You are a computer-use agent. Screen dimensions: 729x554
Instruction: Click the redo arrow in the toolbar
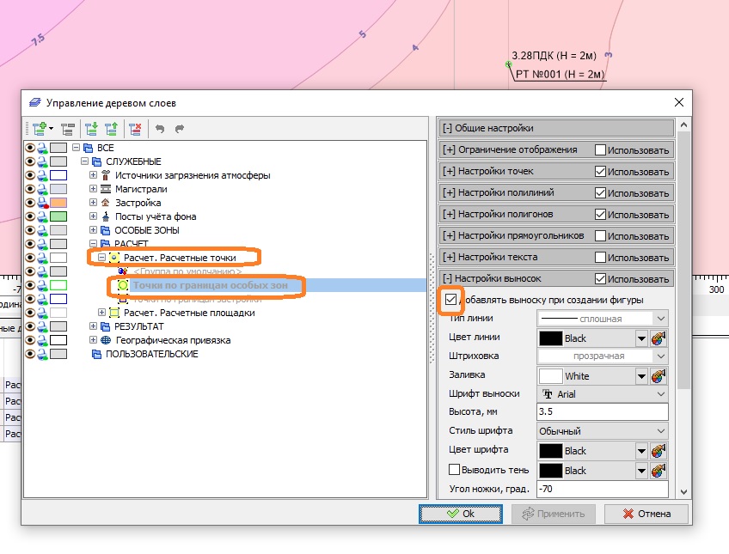coord(180,129)
